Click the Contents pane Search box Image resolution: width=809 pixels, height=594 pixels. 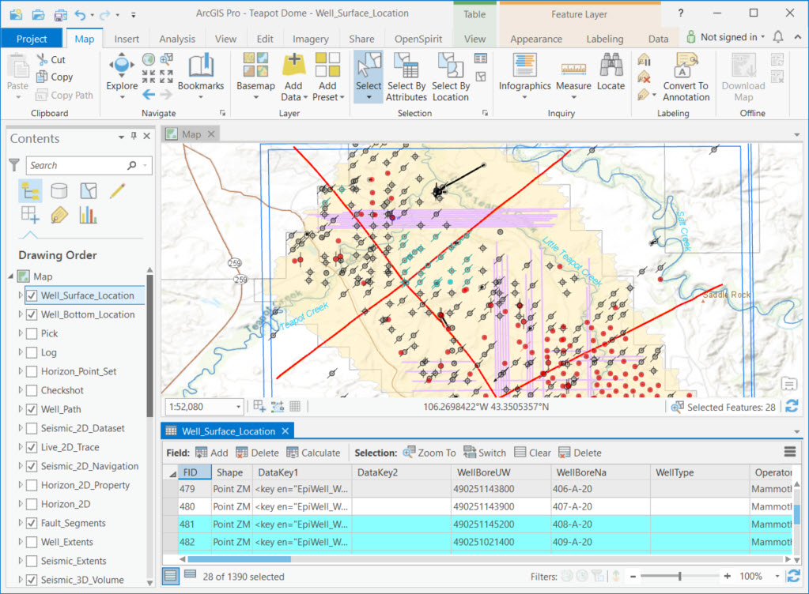pos(76,165)
